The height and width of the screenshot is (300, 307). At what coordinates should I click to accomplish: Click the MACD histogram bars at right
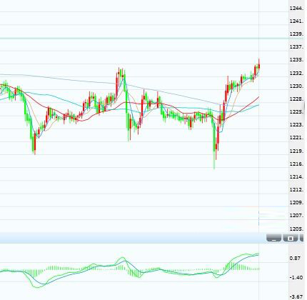pyautogui.click(x=241, y=266)
